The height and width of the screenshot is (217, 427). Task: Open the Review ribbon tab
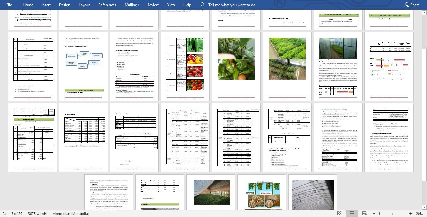(153, 5)
